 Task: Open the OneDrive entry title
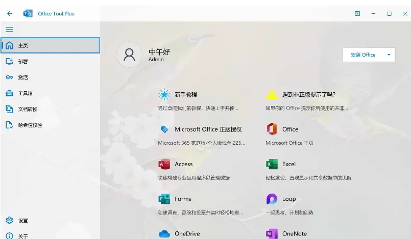187,234
